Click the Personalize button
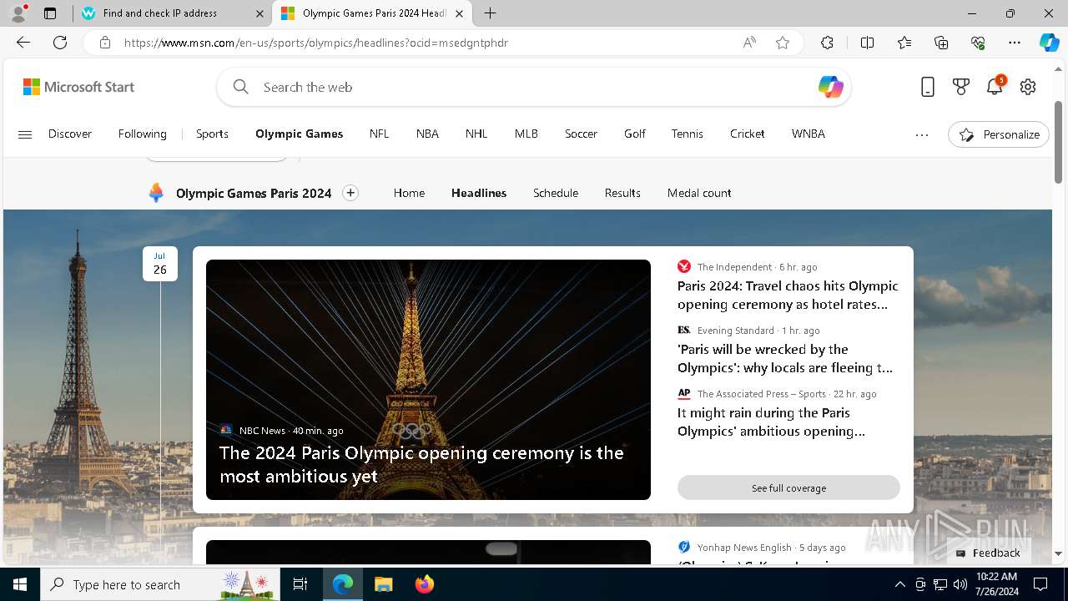 999,134
